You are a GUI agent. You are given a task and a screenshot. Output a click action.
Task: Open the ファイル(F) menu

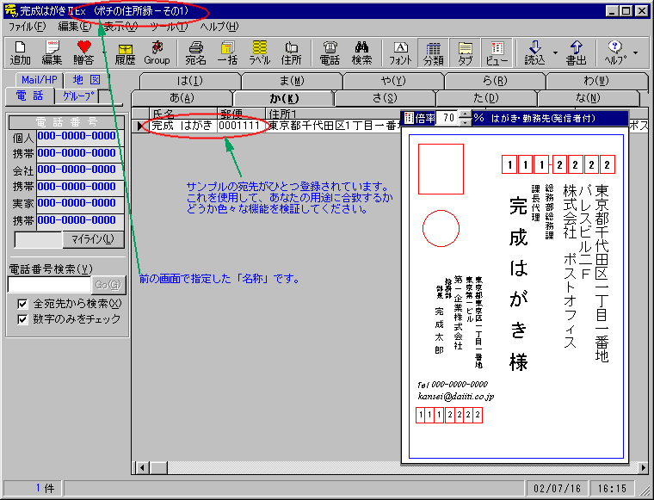tap(26, 27)
